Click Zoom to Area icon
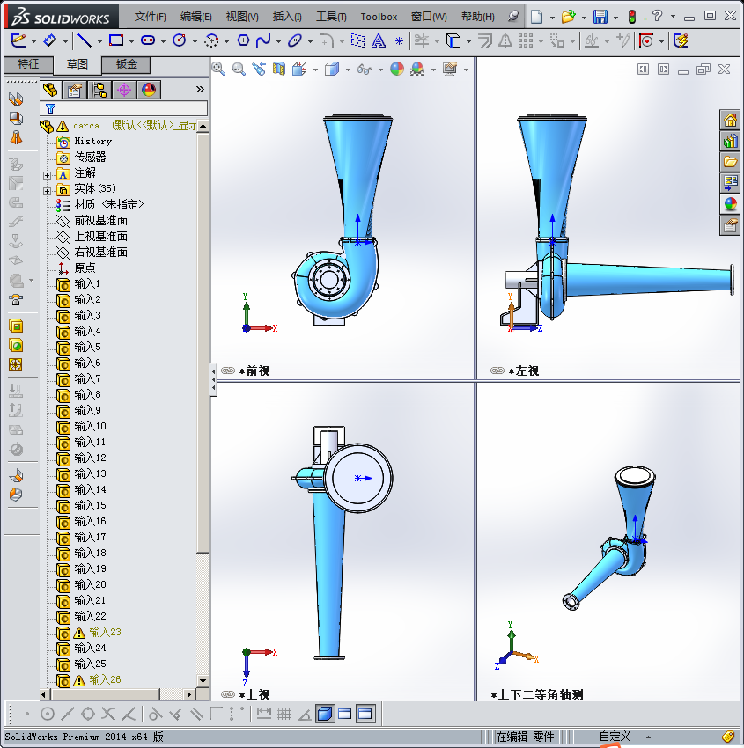The image size is (744, 748). click(238, 70)
